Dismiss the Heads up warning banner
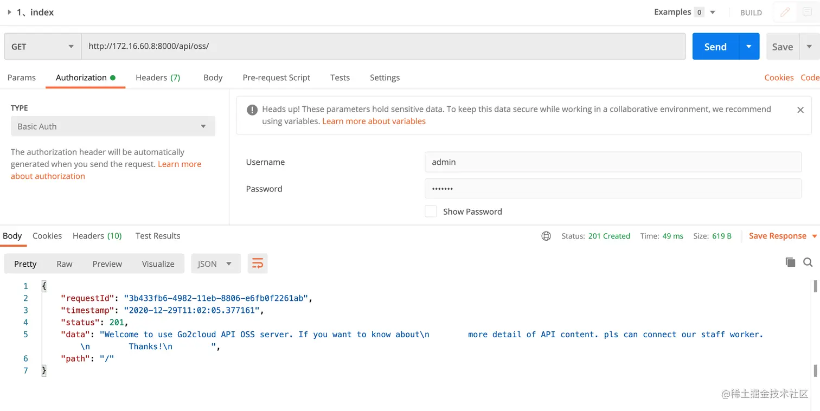Image resolution: width=820 pixels, height=411 pixels. tap(800, 110)
